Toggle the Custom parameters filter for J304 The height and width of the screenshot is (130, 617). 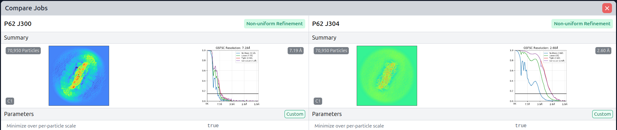tap(602, 114)
